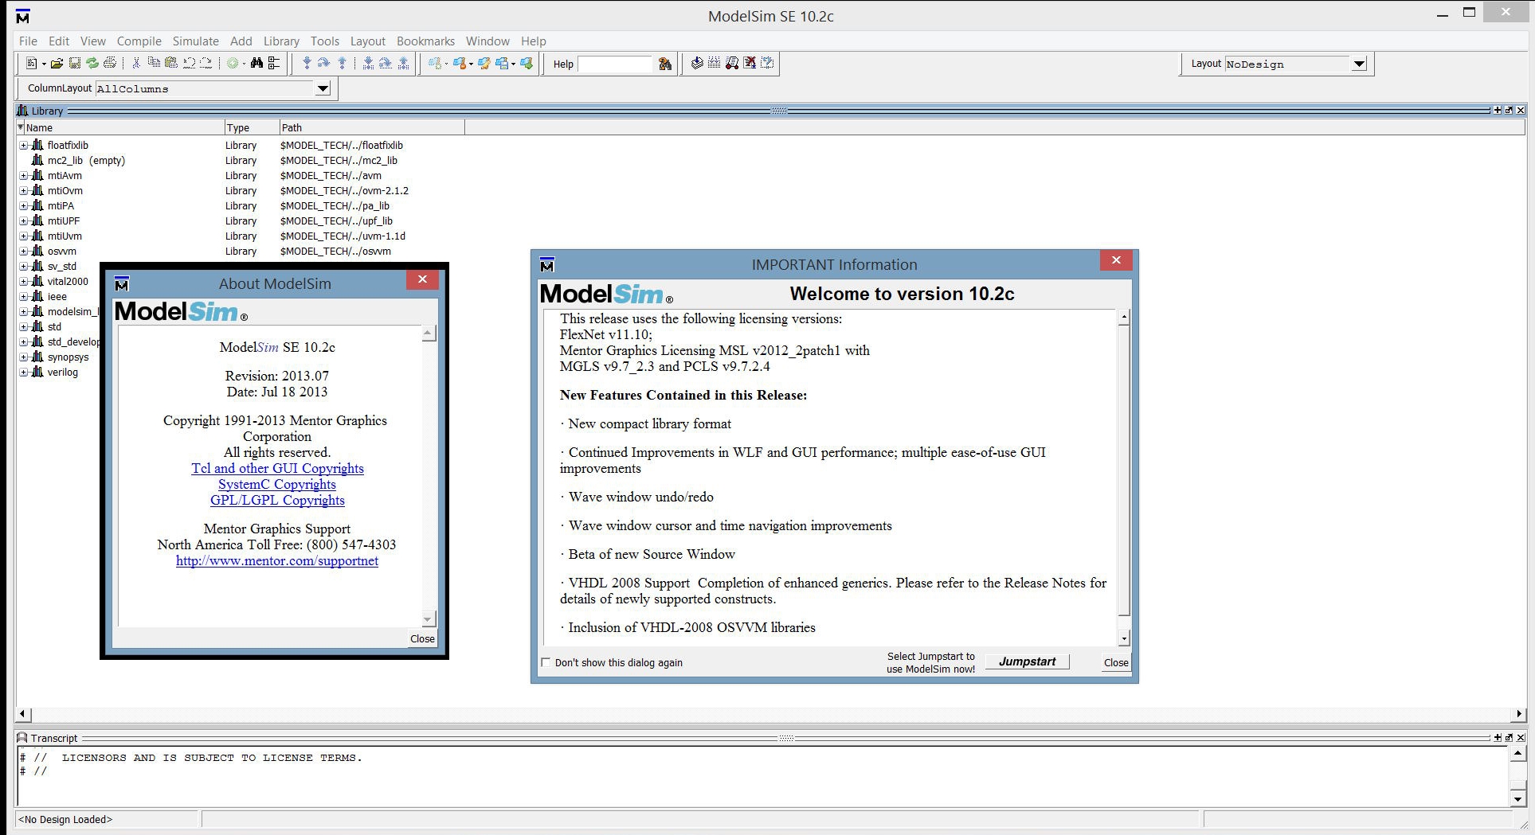Click scroll-down arrow in About ModelSim dialog
The width and height of the screenshot is (1535, 835).
pos(428,619)
